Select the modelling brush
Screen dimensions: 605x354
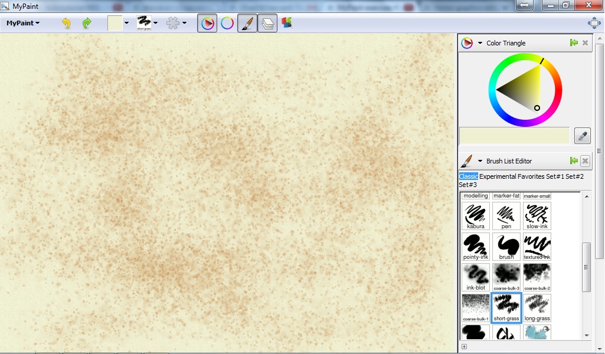tap(476, 195)
